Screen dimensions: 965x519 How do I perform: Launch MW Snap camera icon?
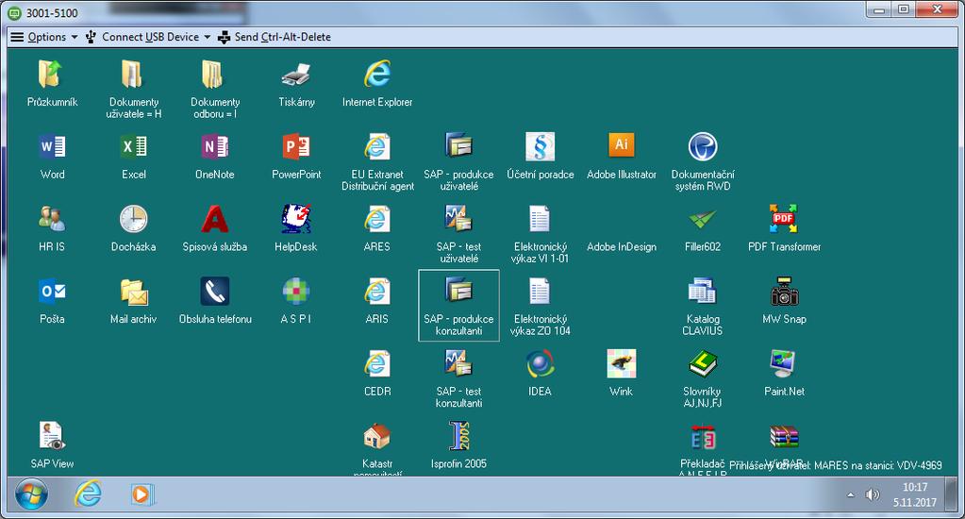(x=784, y=292)
